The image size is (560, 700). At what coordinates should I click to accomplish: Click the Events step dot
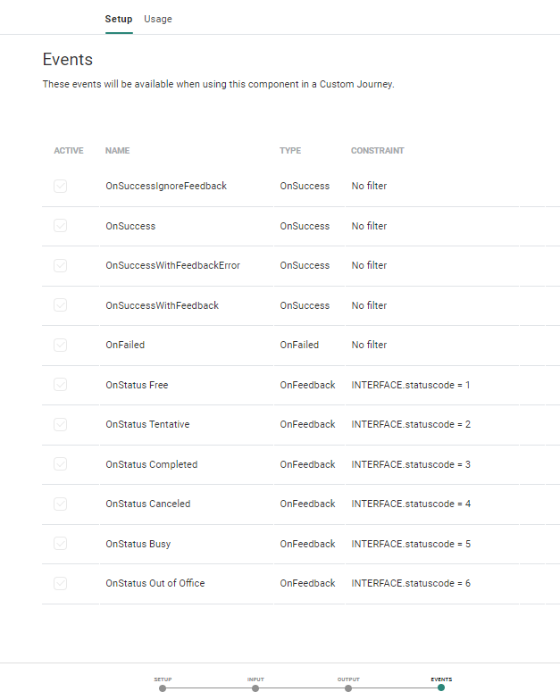[441, 687]
